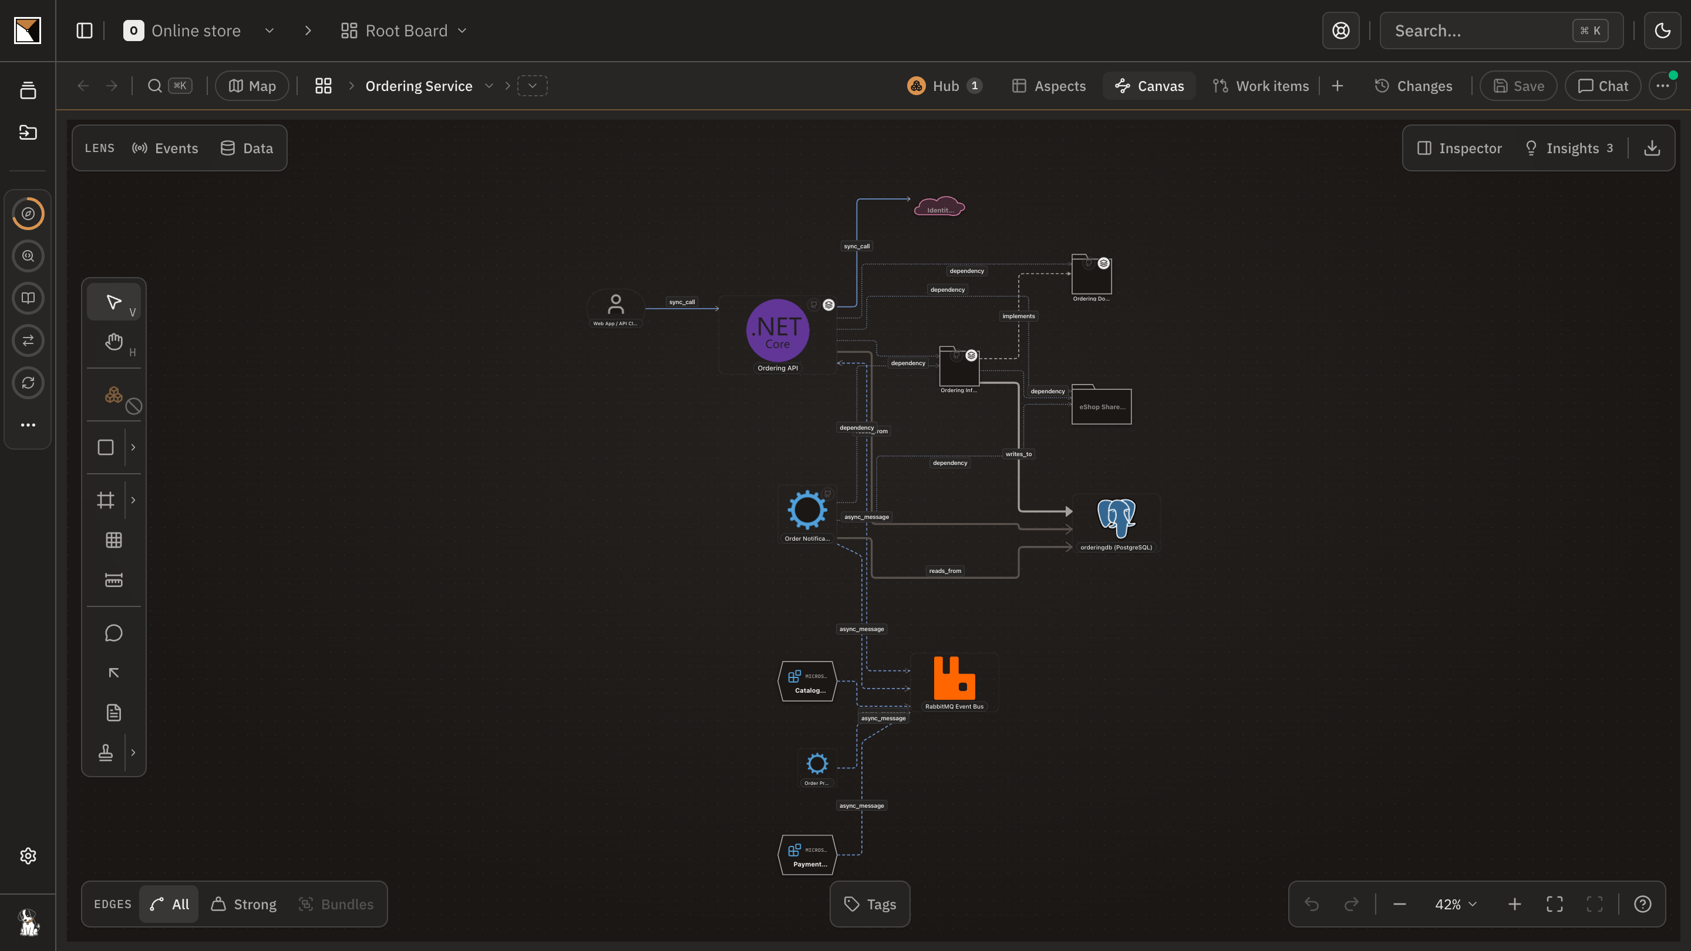This screenshot has width=1691, height=951.
Task: Switch to the Aspects tab
Action: click(x=1049, y=86)
